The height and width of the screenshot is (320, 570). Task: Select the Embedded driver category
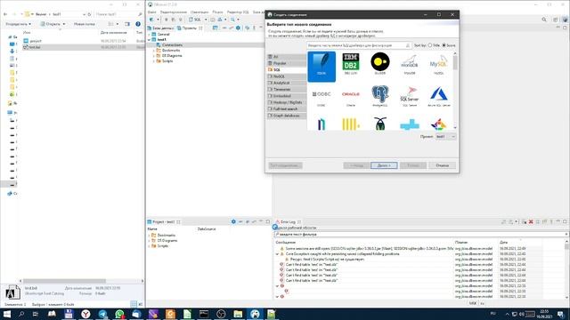click(x=287, y=96)
